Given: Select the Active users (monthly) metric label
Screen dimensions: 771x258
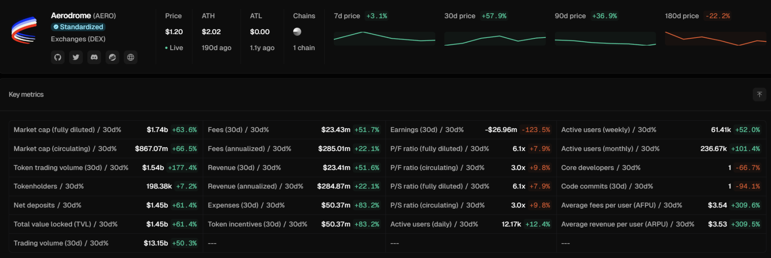Looking at the screenshot, I should coord(610,149).
